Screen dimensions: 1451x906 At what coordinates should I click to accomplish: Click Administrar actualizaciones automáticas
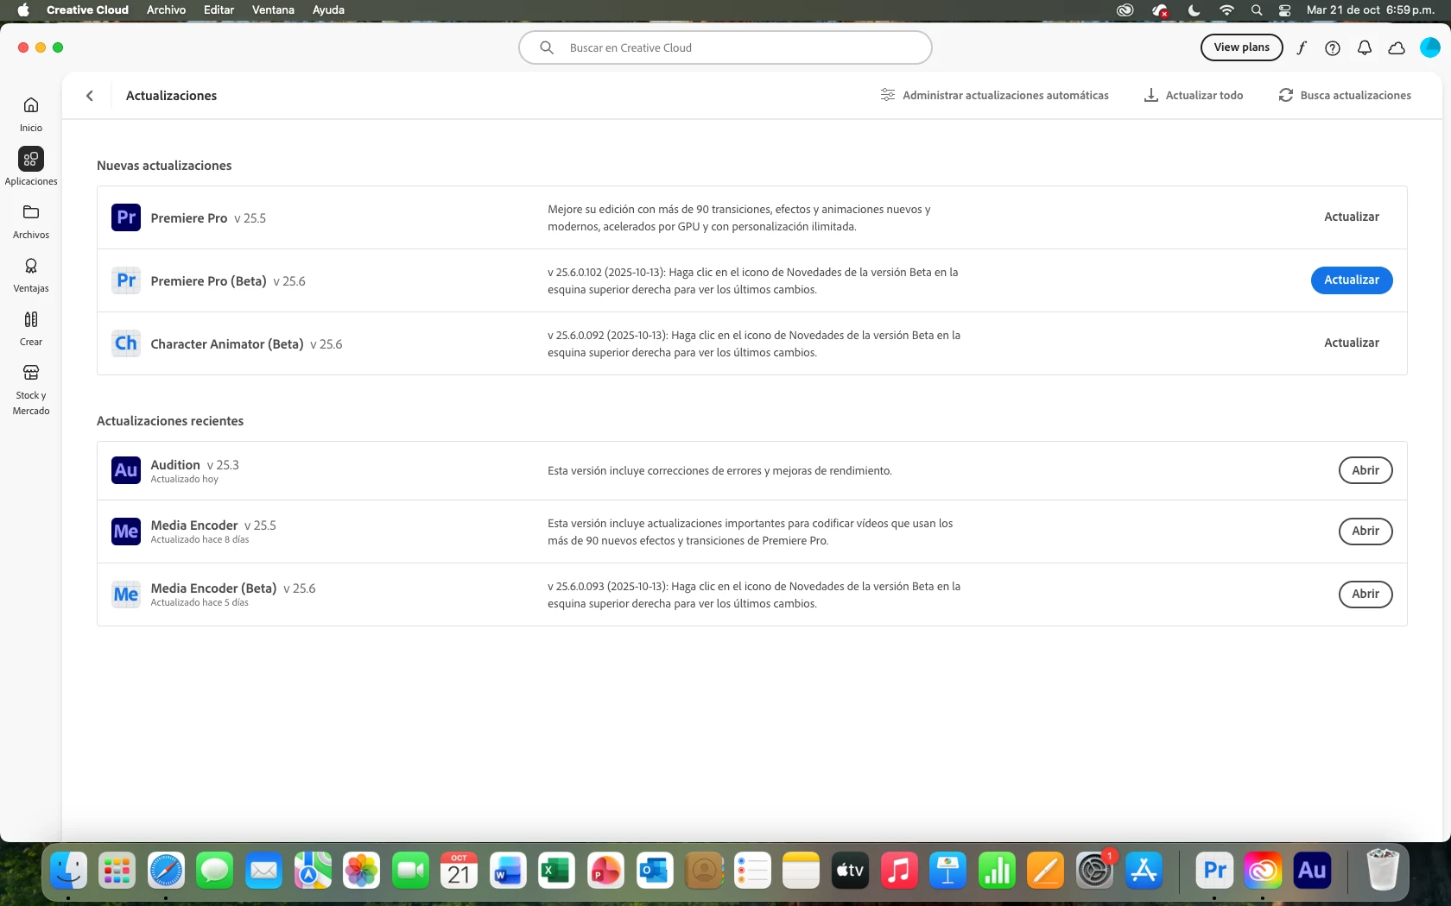click(x=994, y=96)
